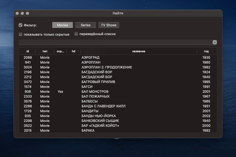This screenshot has width=236, height=157.
Task: Click the Yes cell in hidden column
Action: [x=60, y=92]
